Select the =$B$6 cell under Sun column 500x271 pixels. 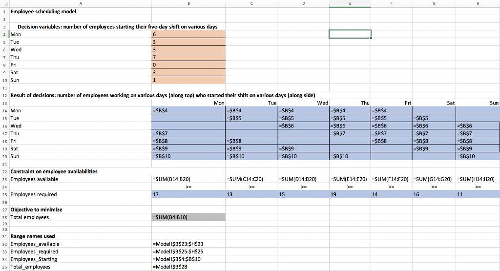478,126
